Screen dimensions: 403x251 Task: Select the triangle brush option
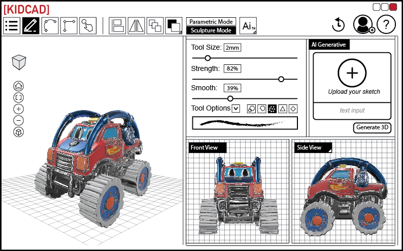coord(283,109)
